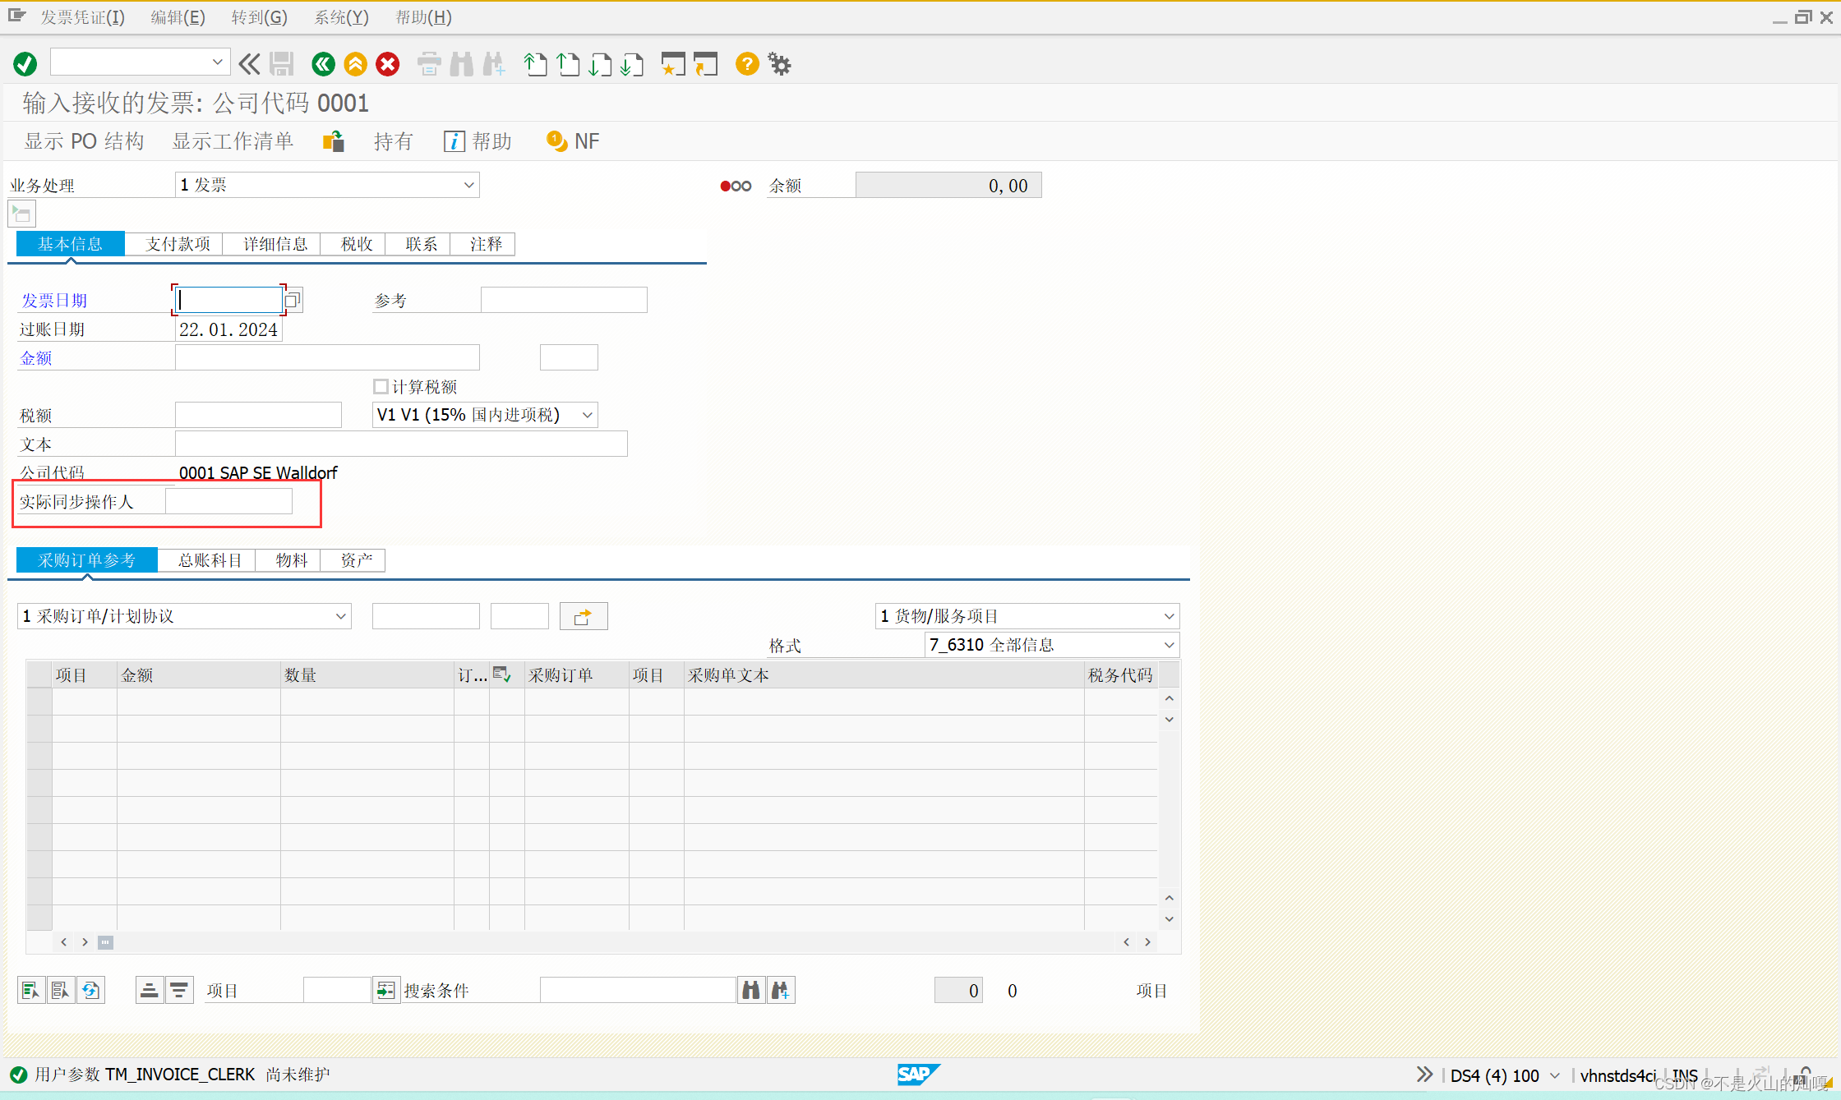Click the Find Next binoculars icon in toolbar
Viewport: 1841px width, 1100px height.
(x=494, y=63)
